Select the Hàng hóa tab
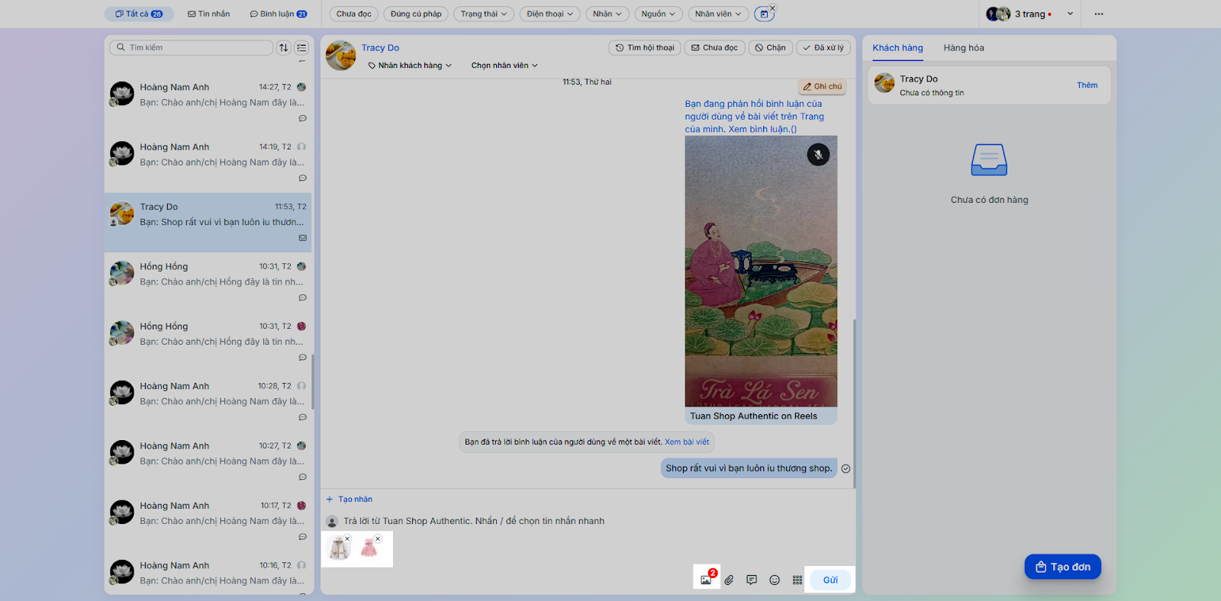This screenshot has height=601, width=1221. pos(964,47)
